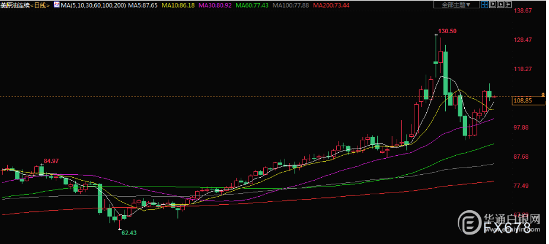Click the shift-right chart icon
The image size is (549, 244).
pos(508,5)
